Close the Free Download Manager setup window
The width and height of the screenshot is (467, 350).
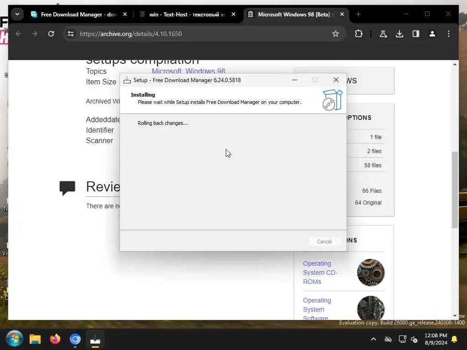click(336, 80)
